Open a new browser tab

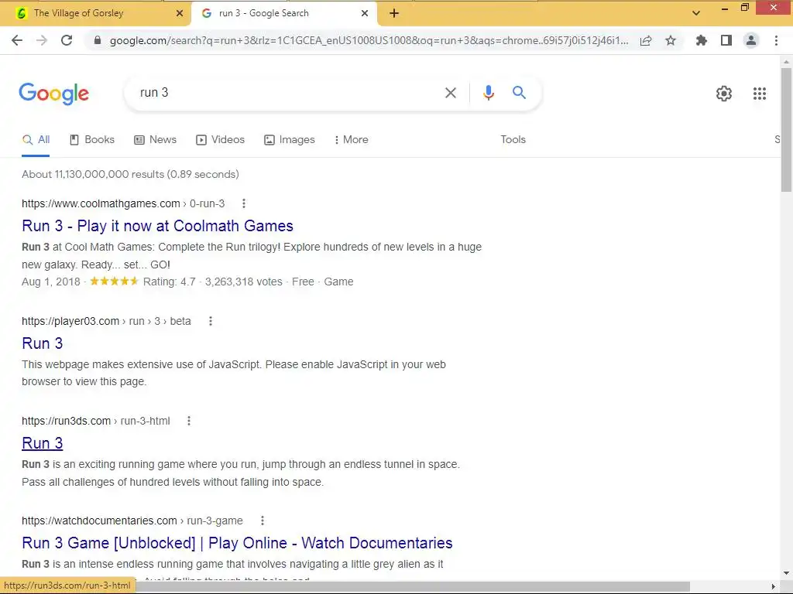pos(394,14)
